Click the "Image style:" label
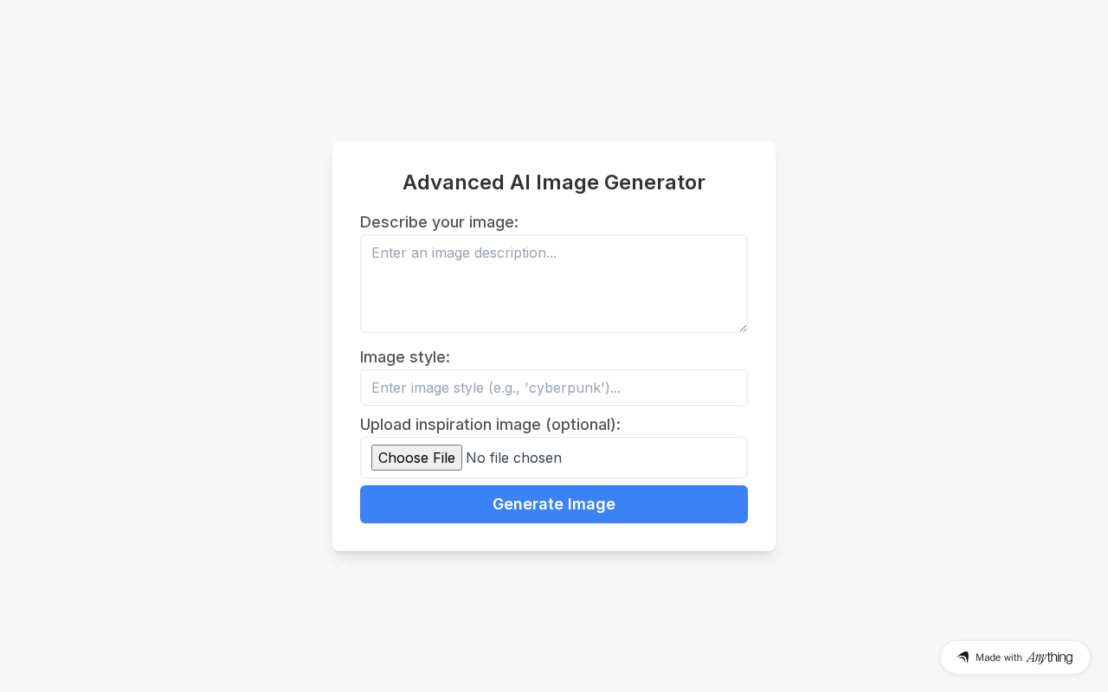The height and width of the screenshot is (692, 1108). [x=404, y=357]
